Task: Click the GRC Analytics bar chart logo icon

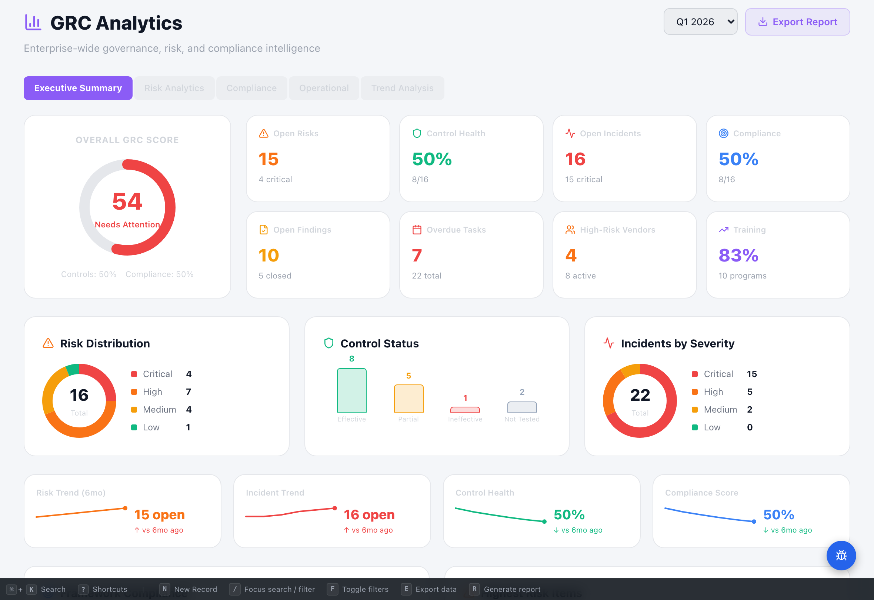Action: click(33, 22)
